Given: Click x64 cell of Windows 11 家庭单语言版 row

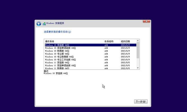Looking at the screenshot, I should point(106,66).
